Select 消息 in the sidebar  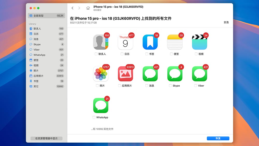(46, 39)
